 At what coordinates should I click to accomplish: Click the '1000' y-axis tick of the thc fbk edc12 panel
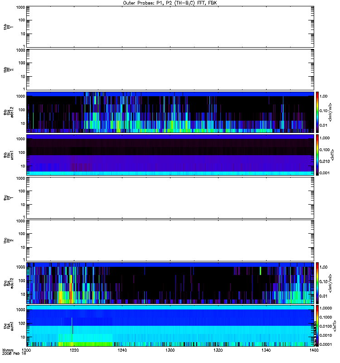click(x=20, y=267)
